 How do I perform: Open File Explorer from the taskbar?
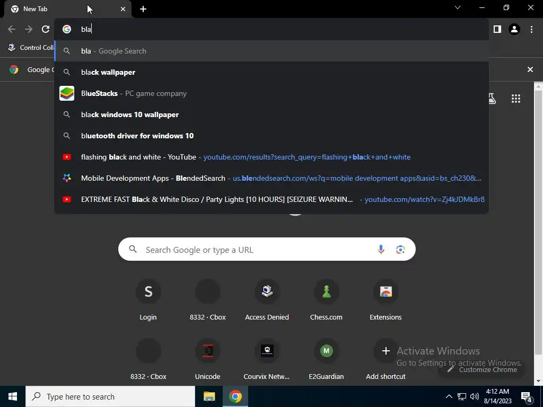[209, 396]
